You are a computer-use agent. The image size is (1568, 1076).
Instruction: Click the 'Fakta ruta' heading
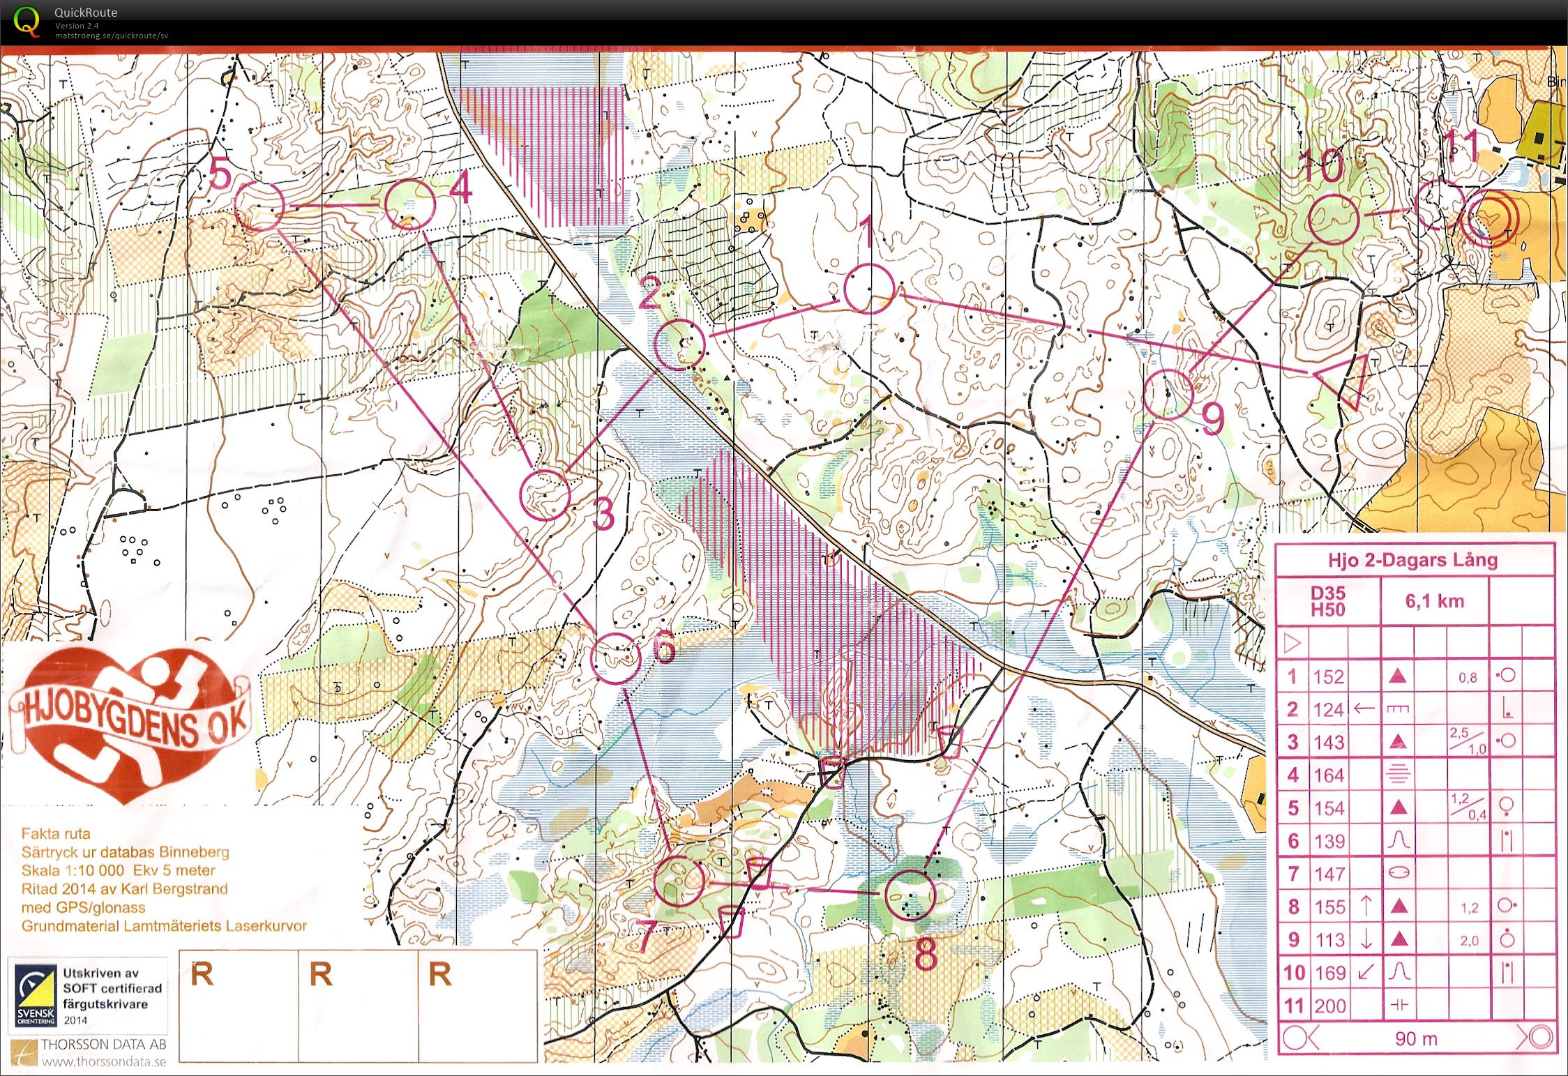[x=56, y=833]
